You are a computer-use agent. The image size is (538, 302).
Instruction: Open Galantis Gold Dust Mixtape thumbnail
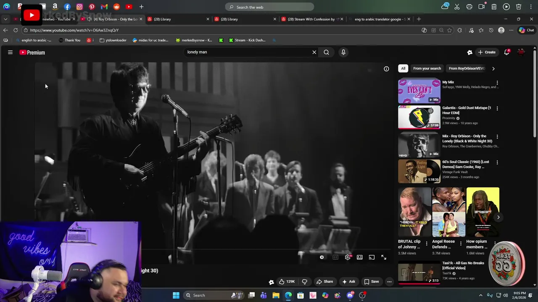coord(419,117)
